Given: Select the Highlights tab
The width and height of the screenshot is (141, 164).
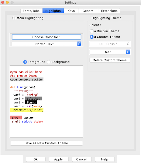Looking at the screenshot, I should pos(53,11).
